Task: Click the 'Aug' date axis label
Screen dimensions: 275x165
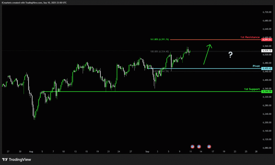Action: pyautogui.click(x=31, y=152)
